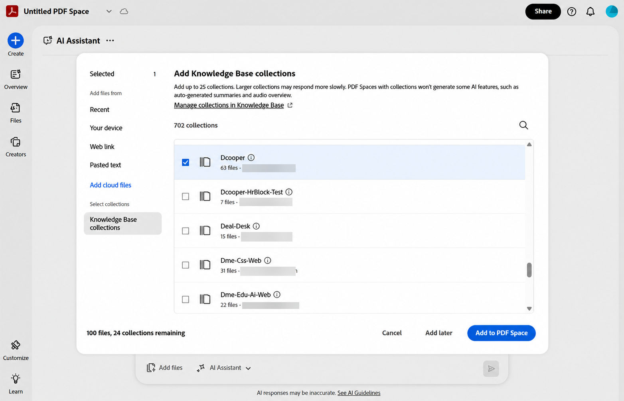Click the AI Assistant header icon
The image size is (624, 401).
click(x=48, y=40)
